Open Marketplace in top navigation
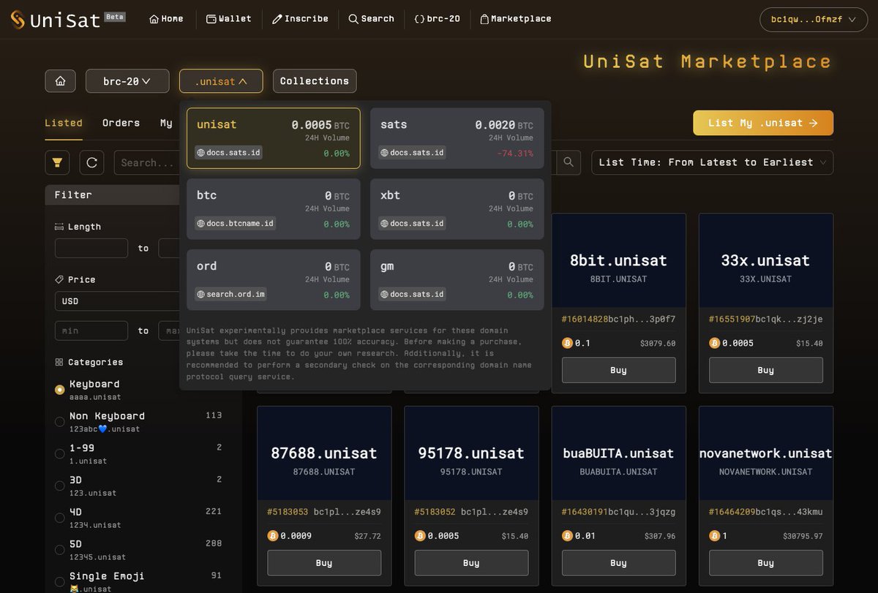This screenshot has width=878, height=593. [x=515, y=19]
